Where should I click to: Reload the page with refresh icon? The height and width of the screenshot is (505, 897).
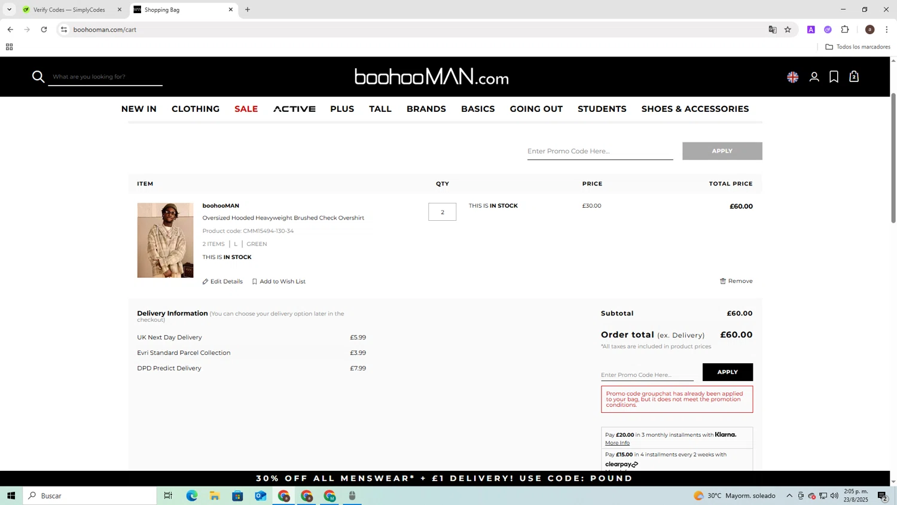tap(44, 29)
